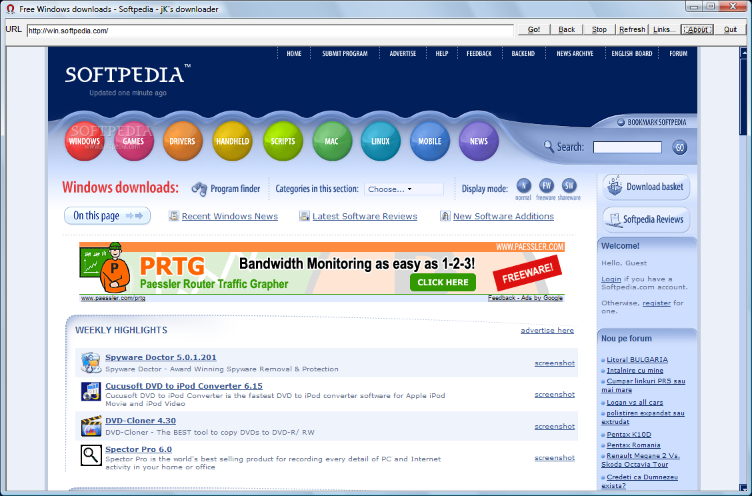Click the page vertical scrollbar
Viewport: 752px width, 496px height.
743,269
